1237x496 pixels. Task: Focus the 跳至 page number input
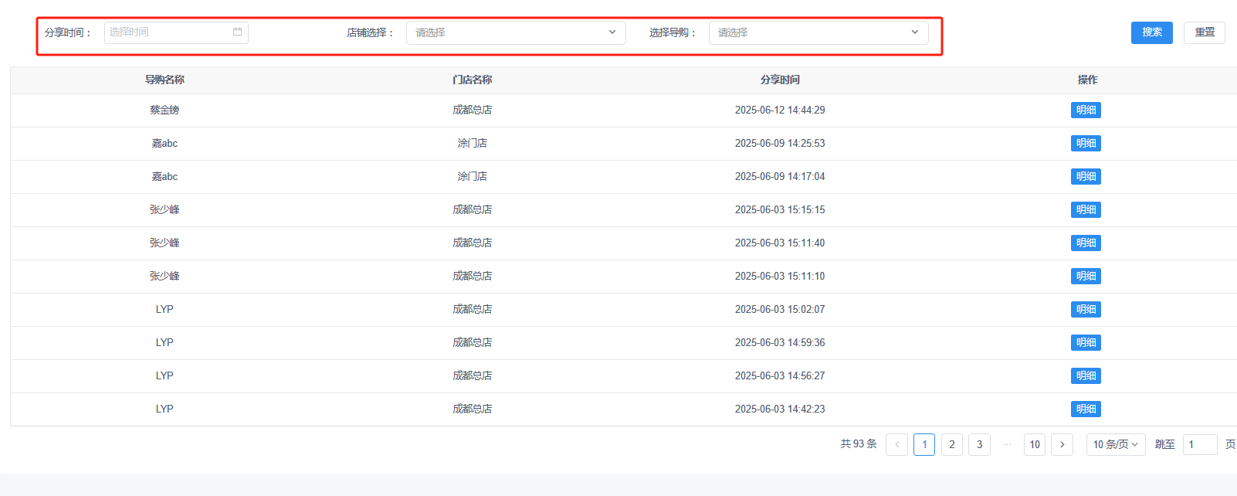[1199, 445]
